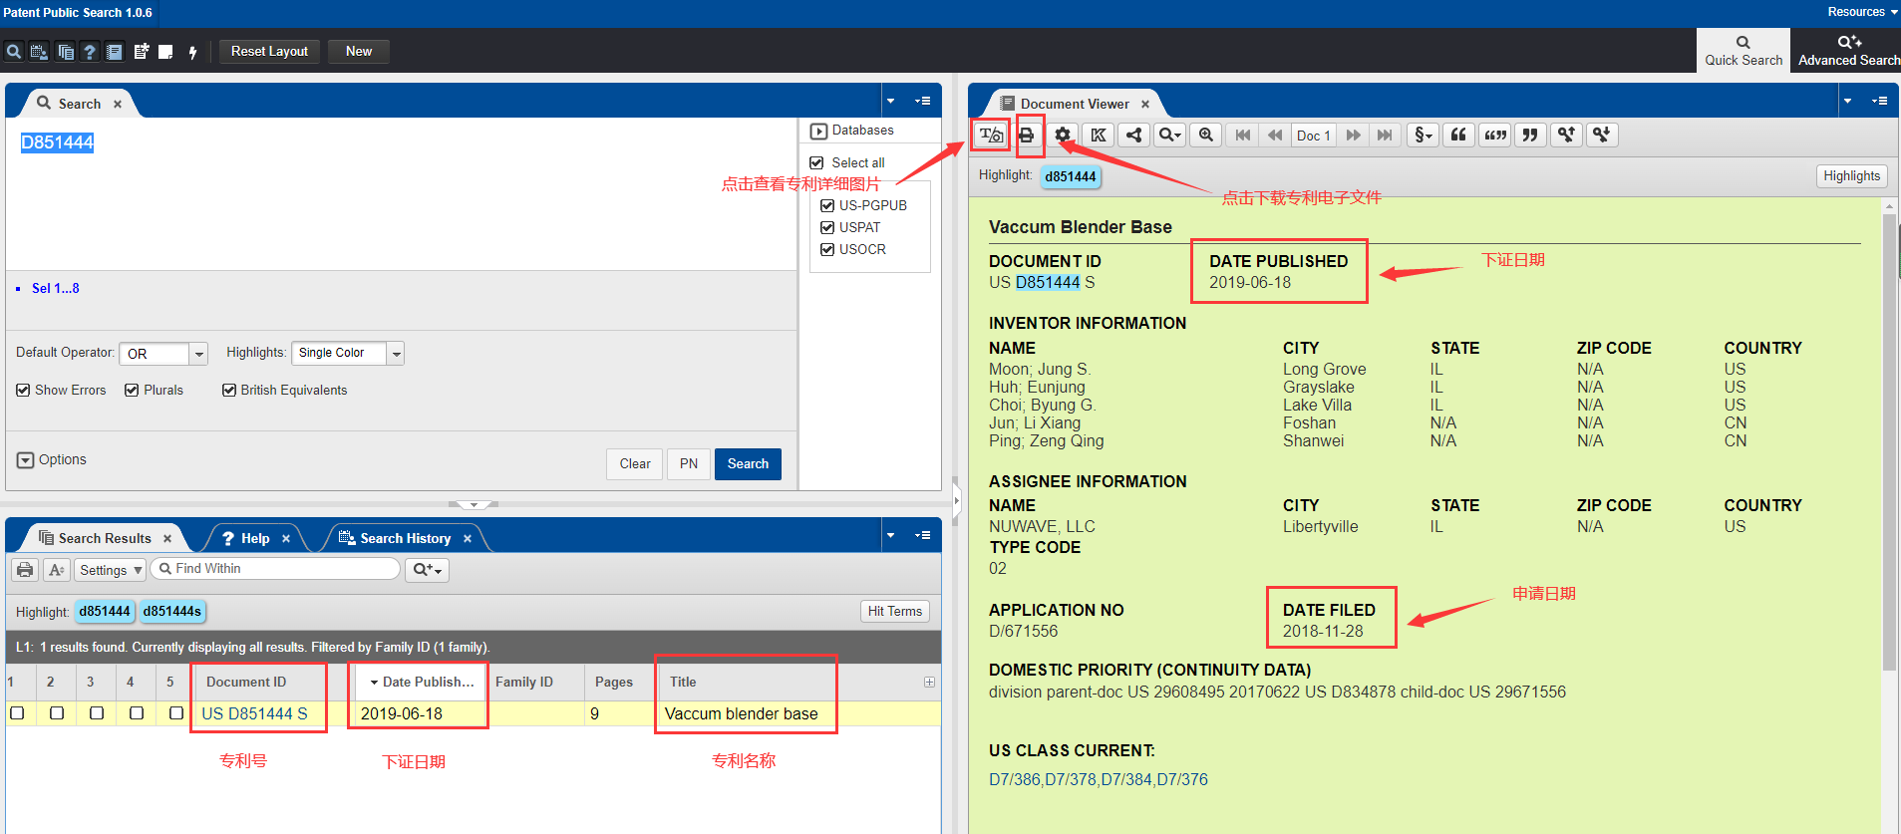
Task: Toggle the Select all databases checkbox
Action: [816, 162]
